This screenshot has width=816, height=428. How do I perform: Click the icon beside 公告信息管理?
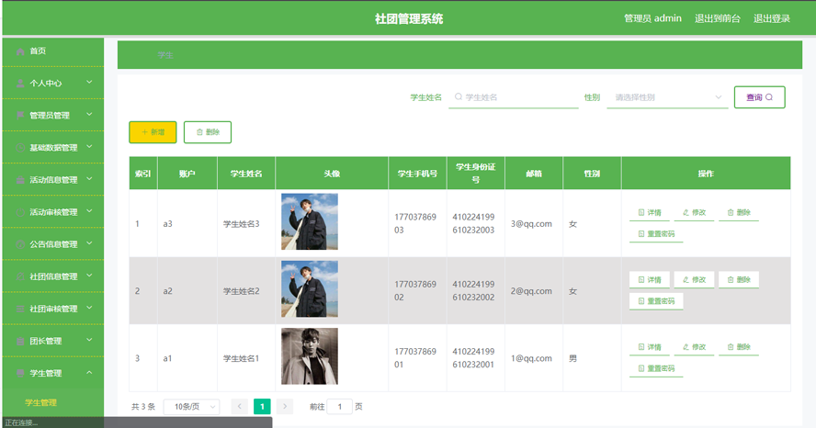[20, 244]
